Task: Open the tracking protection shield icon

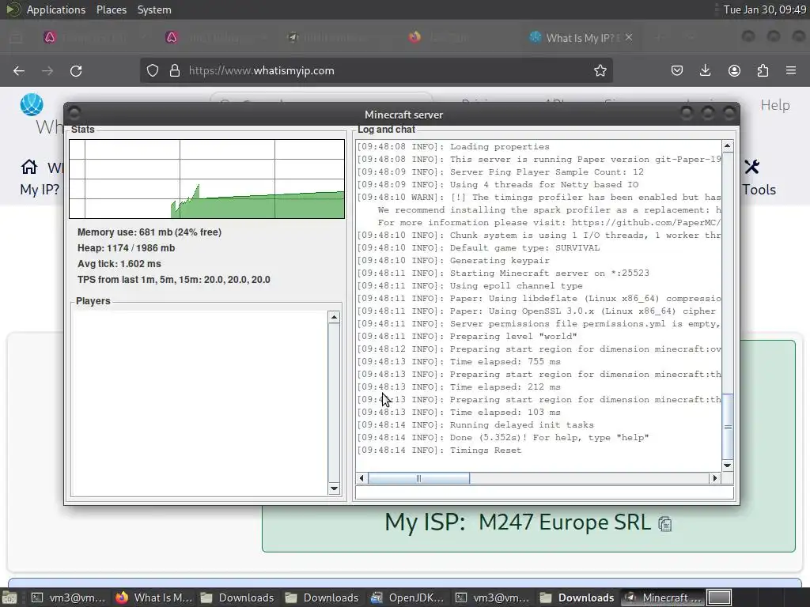Action: [153, 70]
